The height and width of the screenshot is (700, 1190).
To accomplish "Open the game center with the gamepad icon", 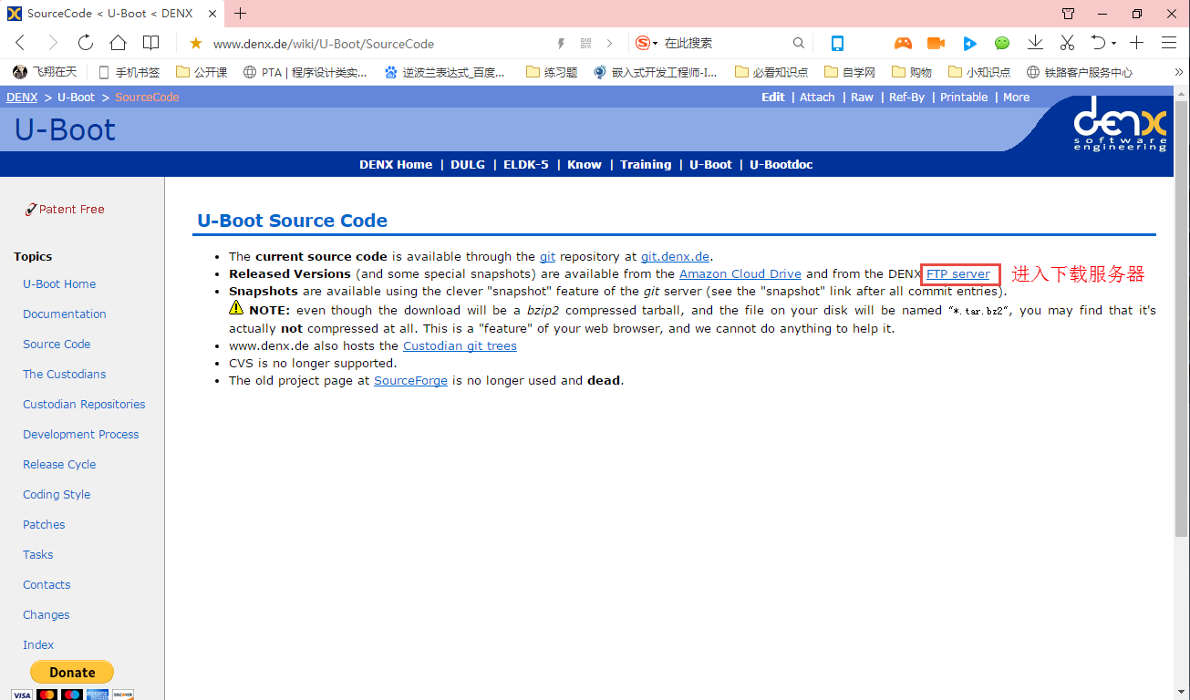I will pos(903,43).
